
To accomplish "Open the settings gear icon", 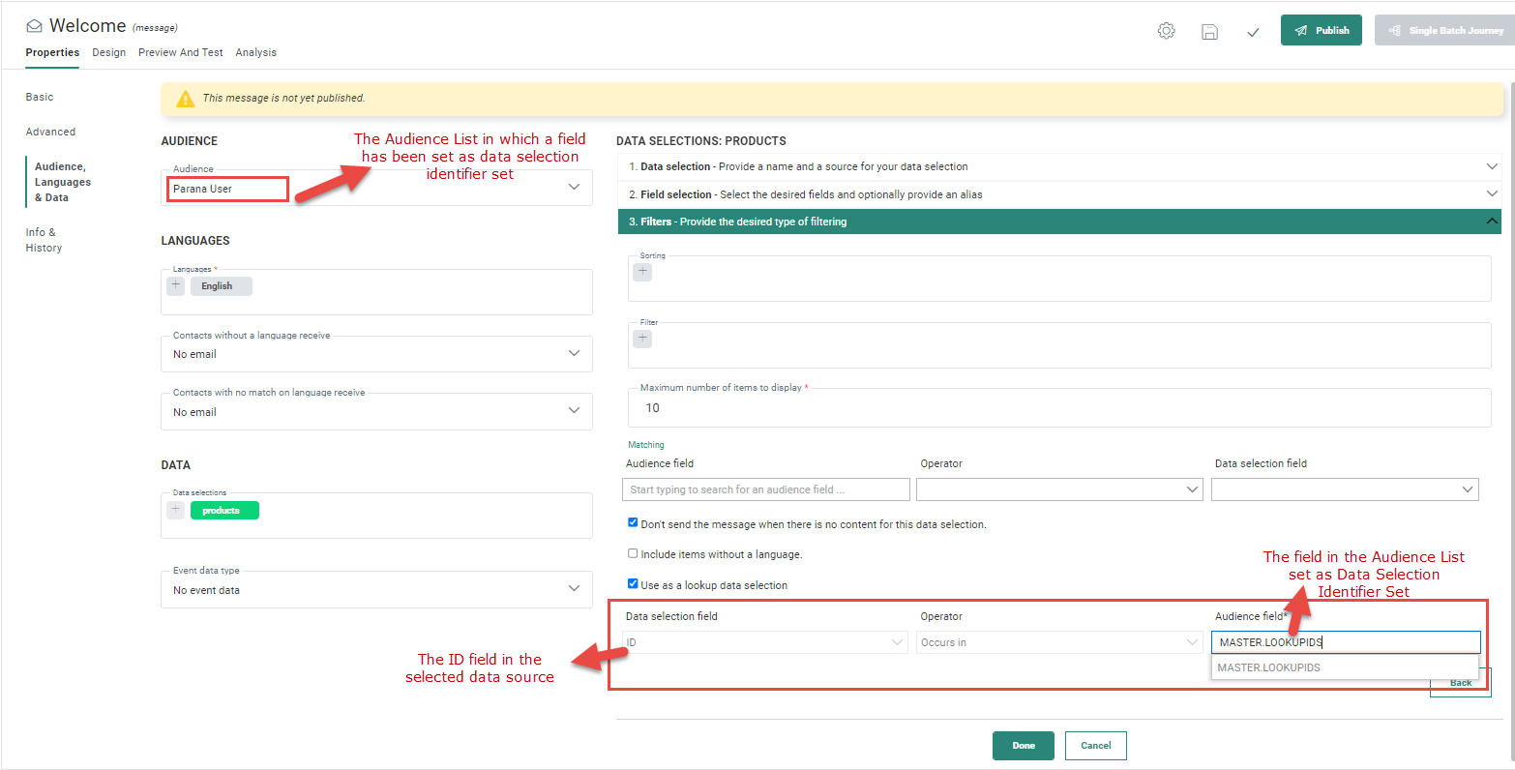I will point(1166,31).
